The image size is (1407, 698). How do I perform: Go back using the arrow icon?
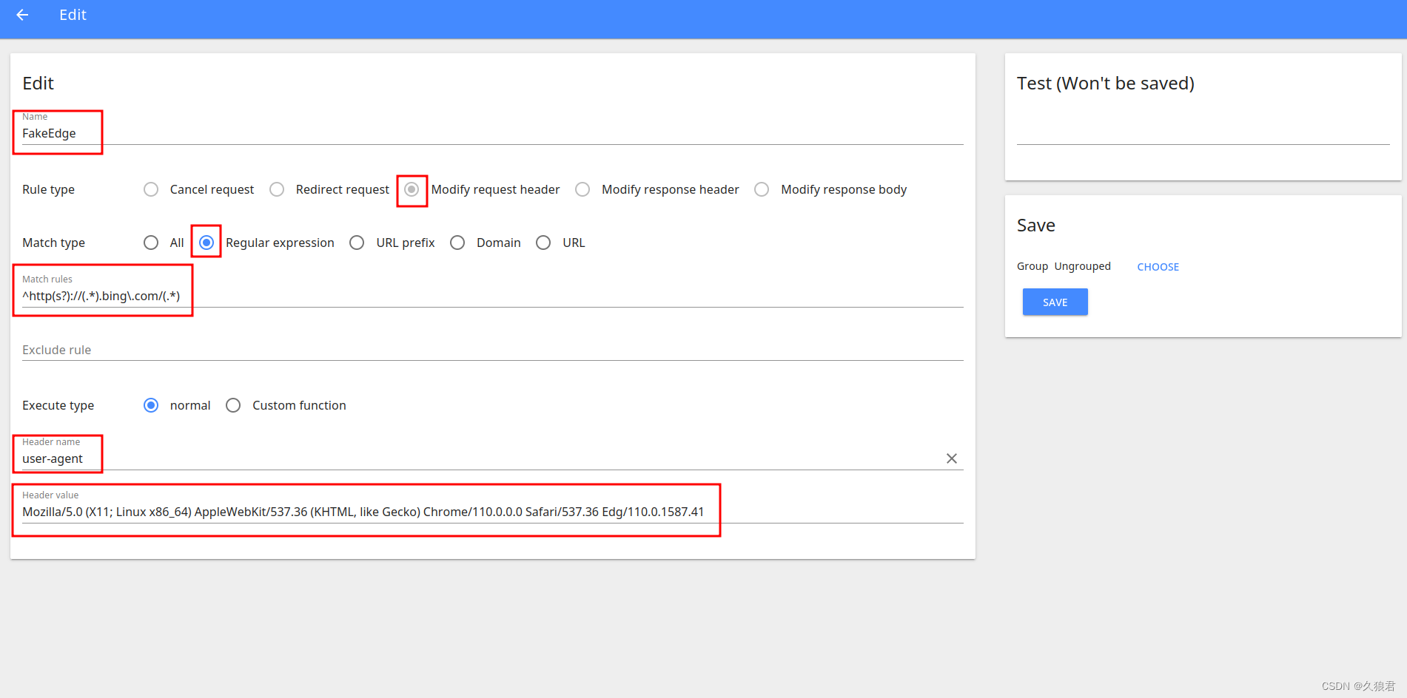point(22,15)
